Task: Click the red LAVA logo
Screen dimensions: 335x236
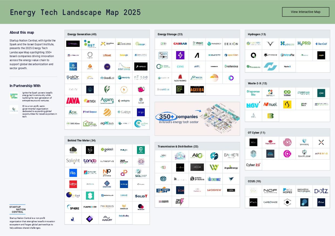Action: (x=73, y=100)
